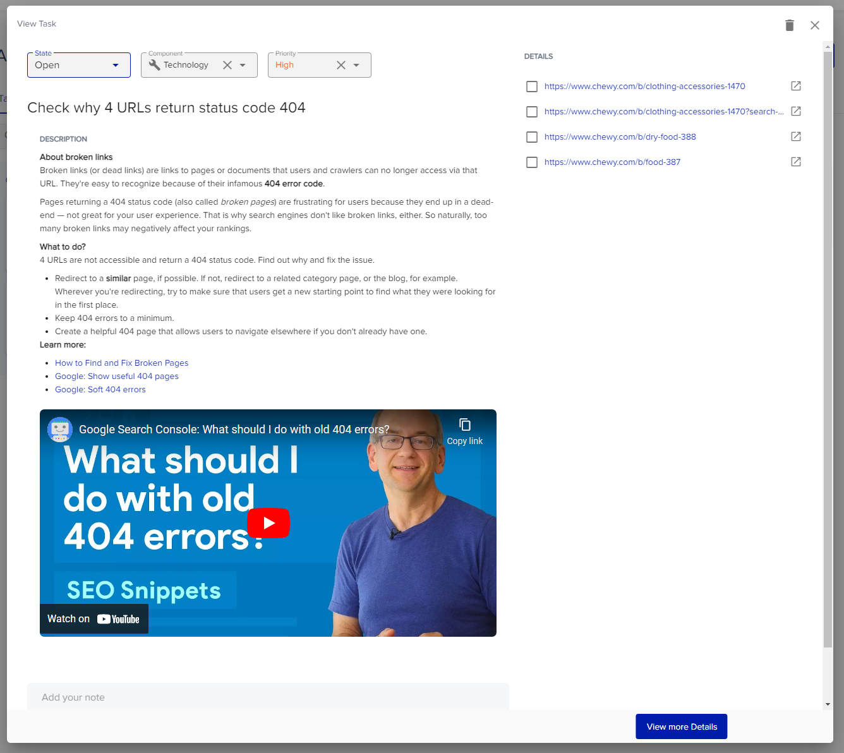844x753 pixels.
Task: Click the 'What to do?' heading
Action: (63, 247)
